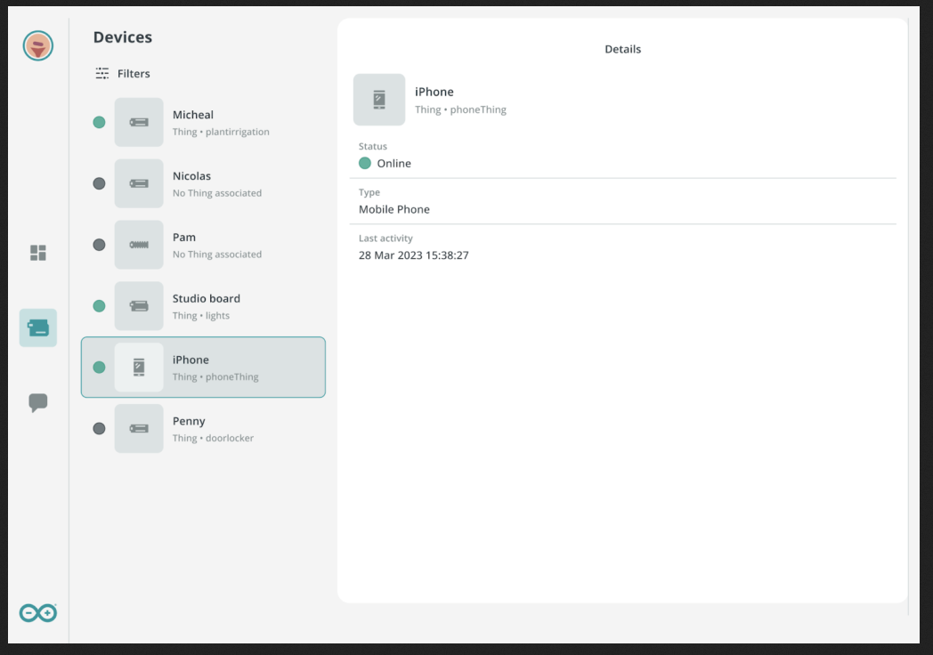
Task: Select the Micheal device name
Action: click(x=193, y=115)
